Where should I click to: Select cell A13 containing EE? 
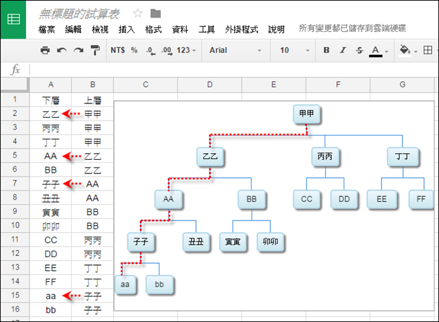click(x=51, y=268)
